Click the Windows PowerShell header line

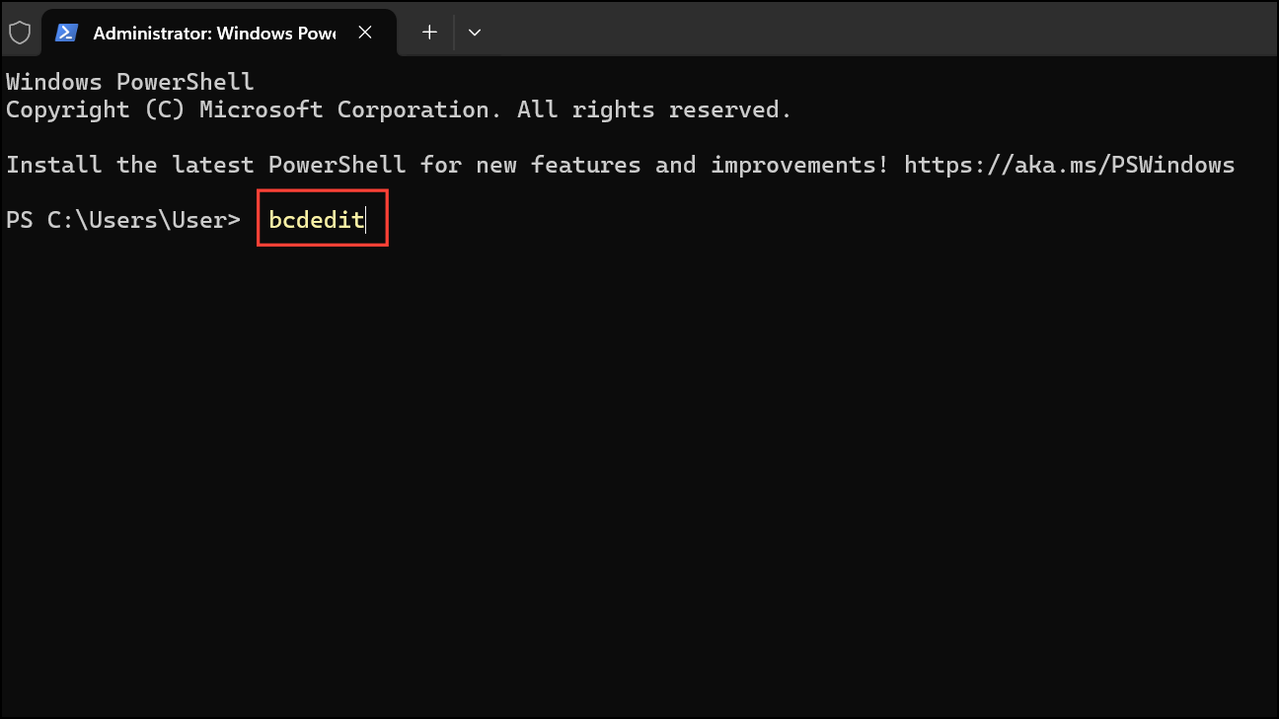click(x=129, y=82)
